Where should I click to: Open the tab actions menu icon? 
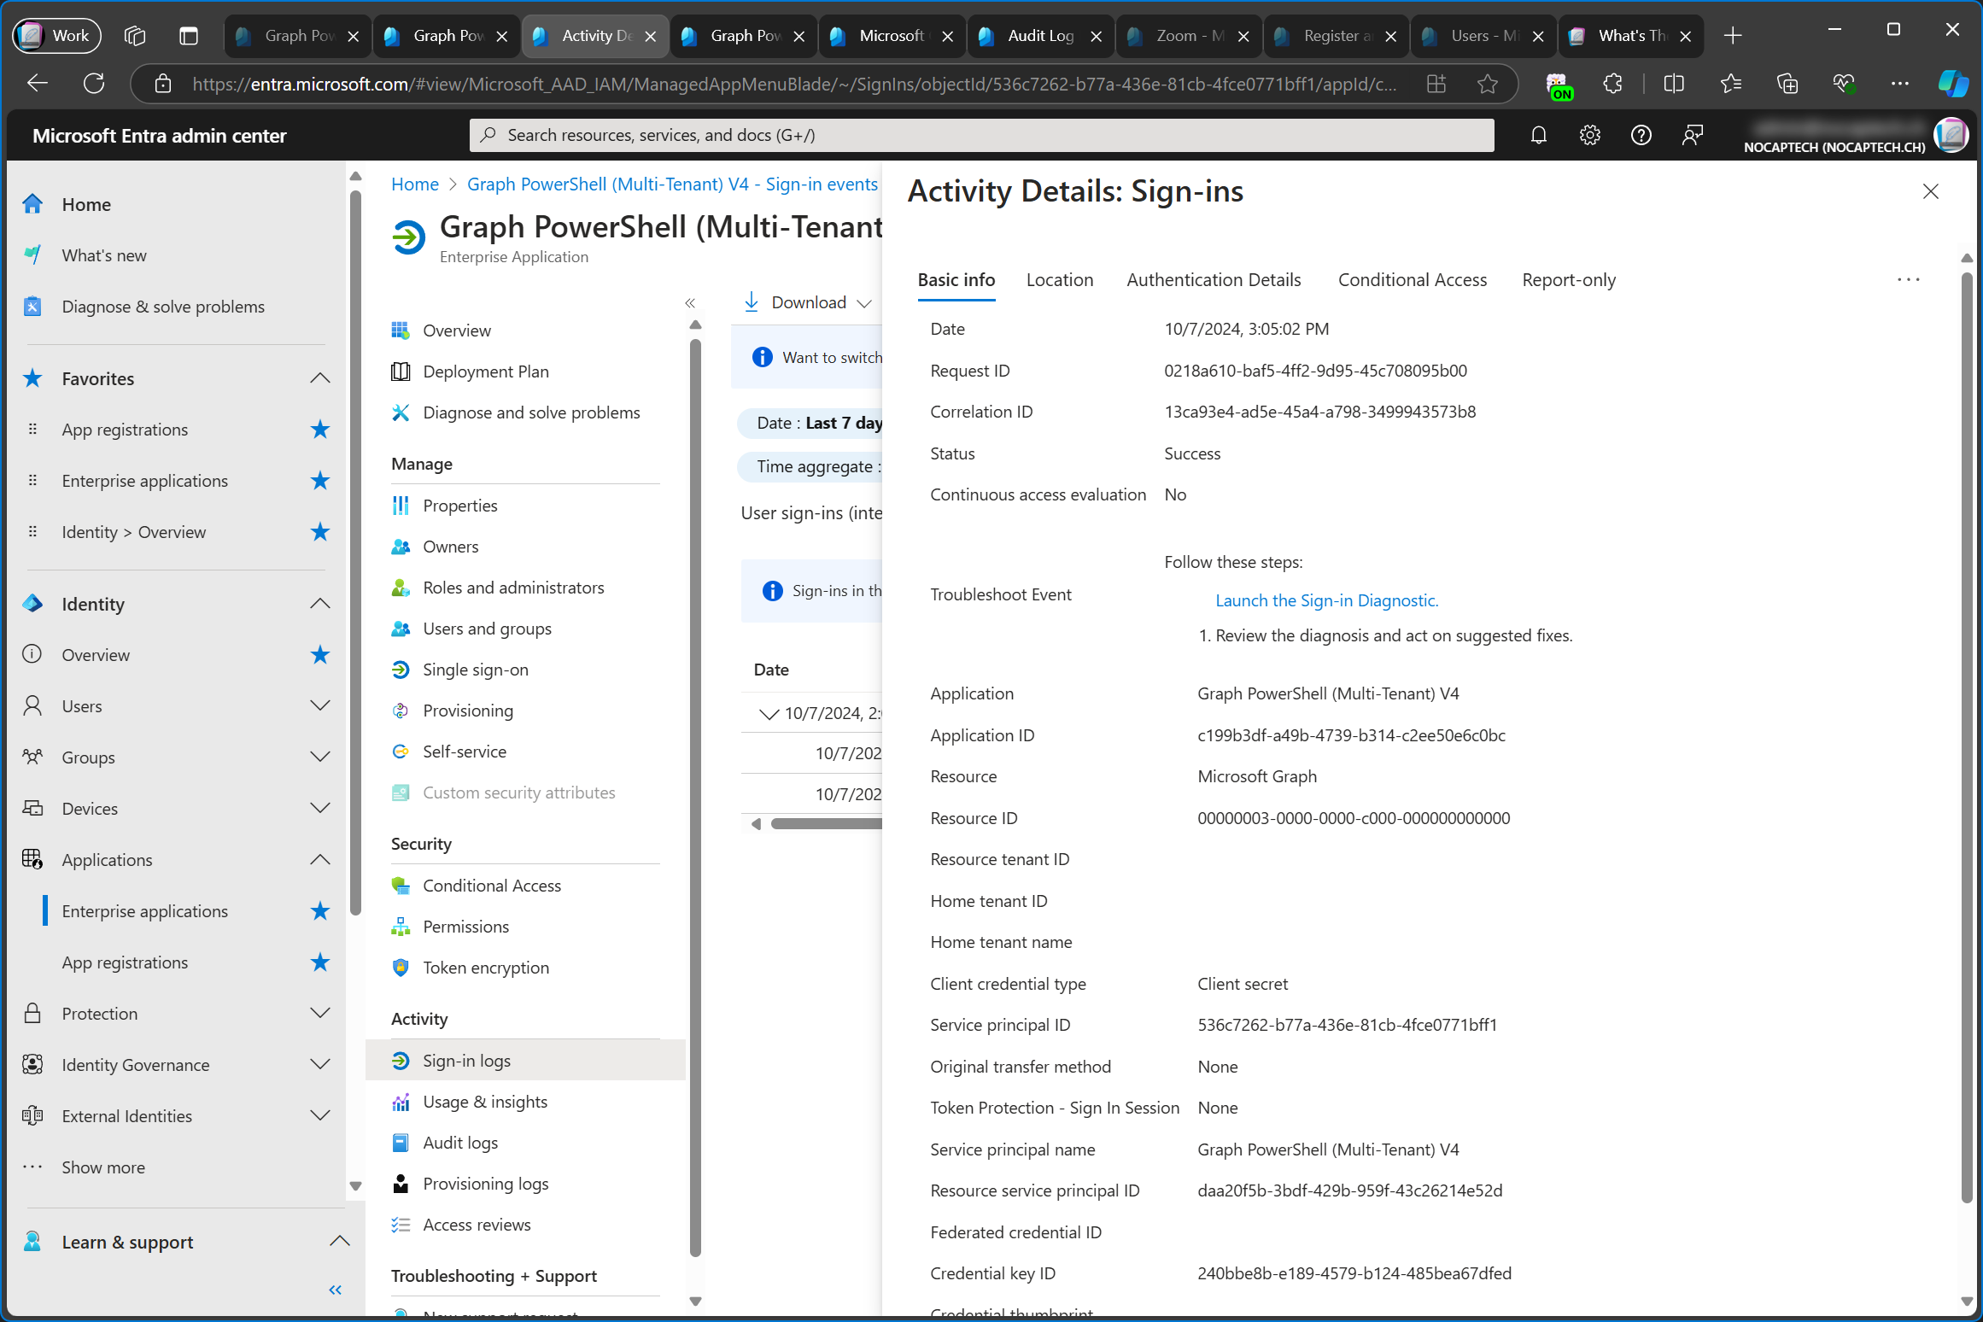[189, 36]
